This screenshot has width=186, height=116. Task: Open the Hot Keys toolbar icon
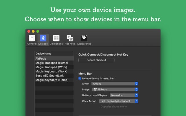click(x=70, y=38)
